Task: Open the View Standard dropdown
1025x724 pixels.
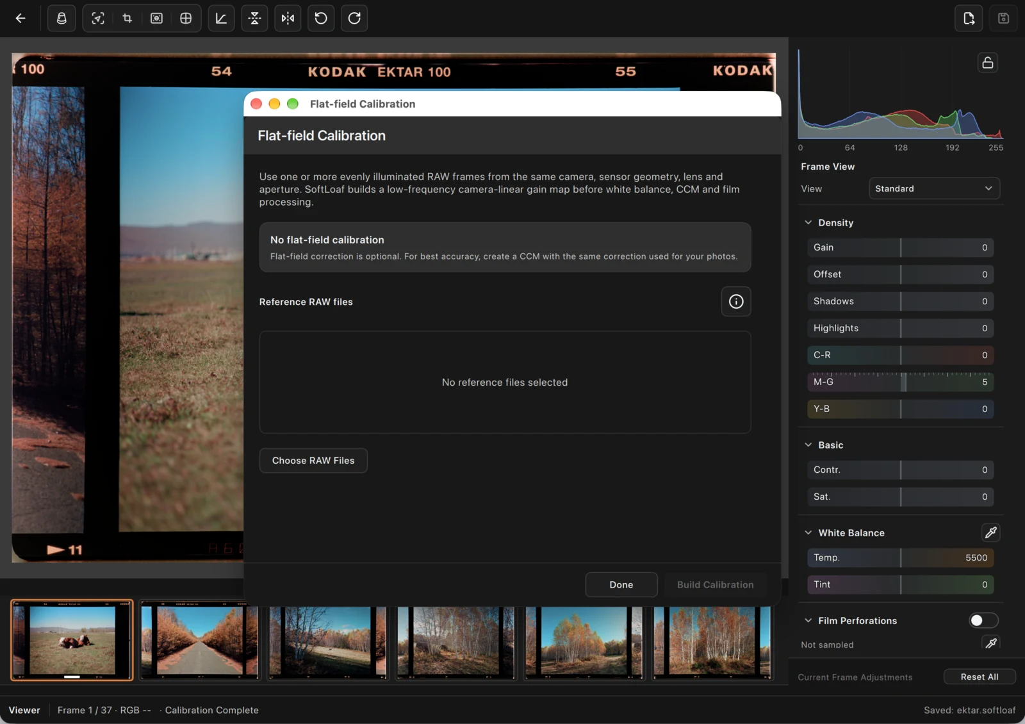Action: coord(934,188)
